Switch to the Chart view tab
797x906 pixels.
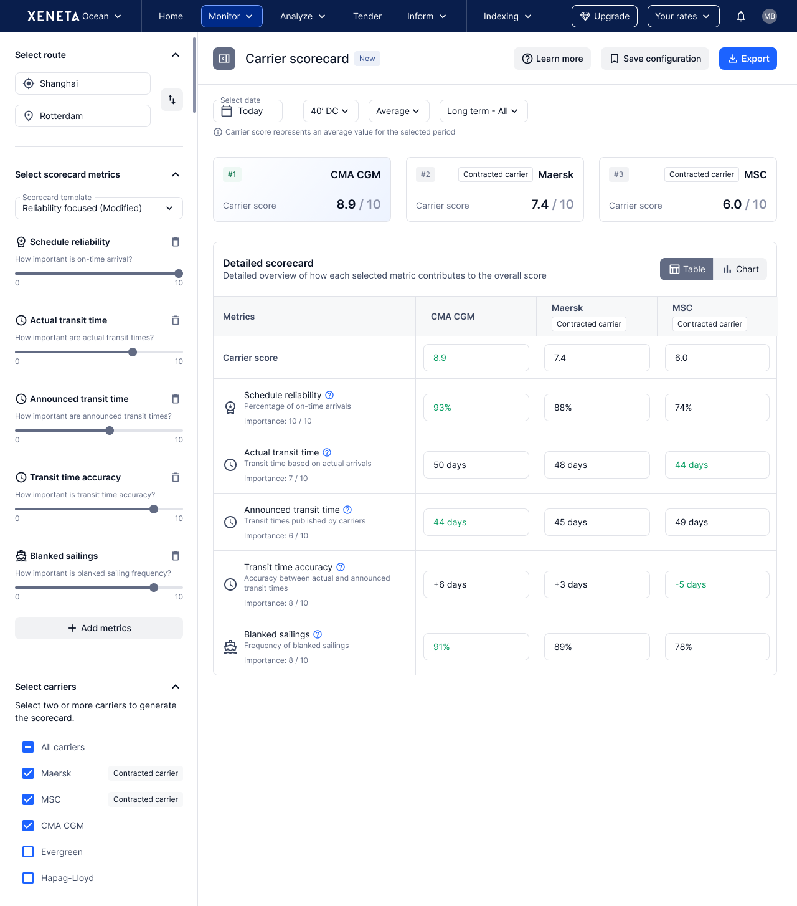tap(740, 269)
